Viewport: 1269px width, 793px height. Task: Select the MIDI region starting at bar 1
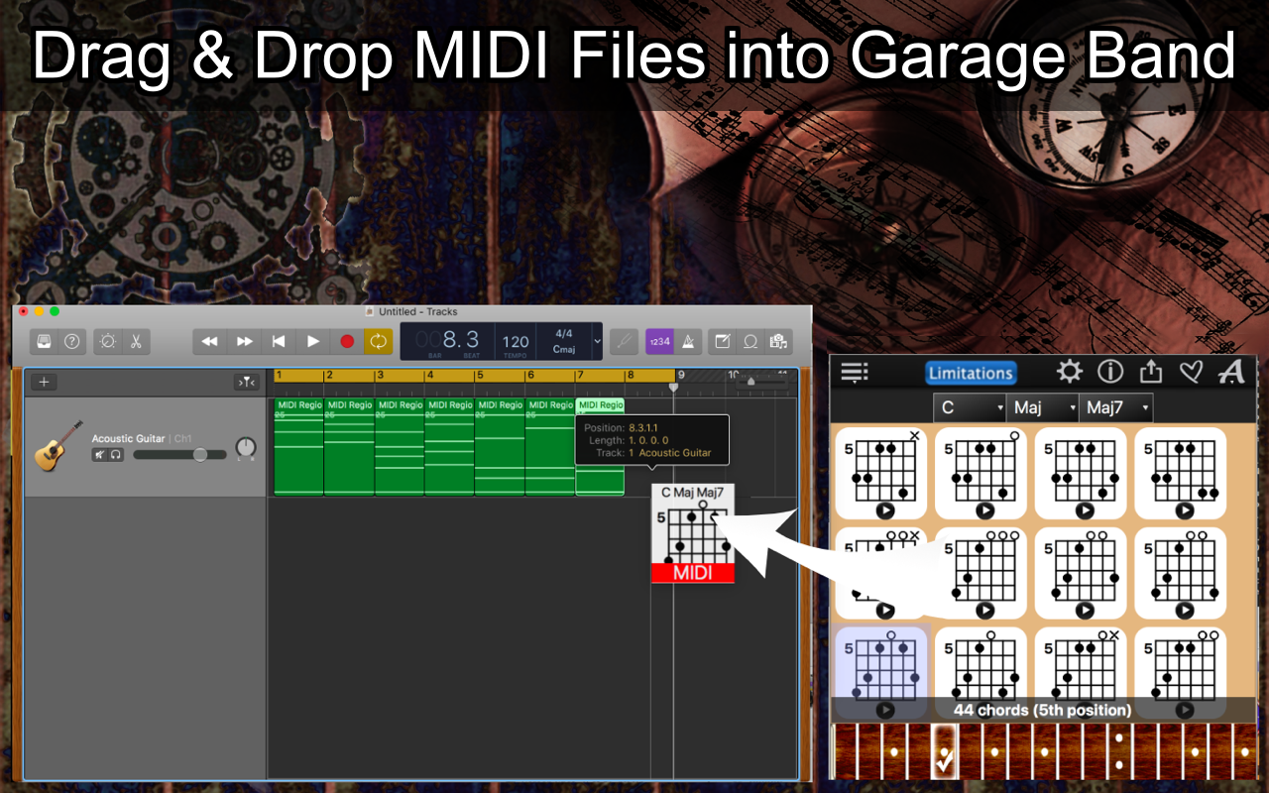[x=298, y=446]
